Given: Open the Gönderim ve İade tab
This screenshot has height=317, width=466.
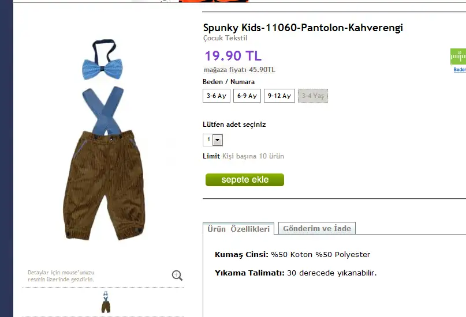Looking at the screenshot, I should click(x=317, y=228).
